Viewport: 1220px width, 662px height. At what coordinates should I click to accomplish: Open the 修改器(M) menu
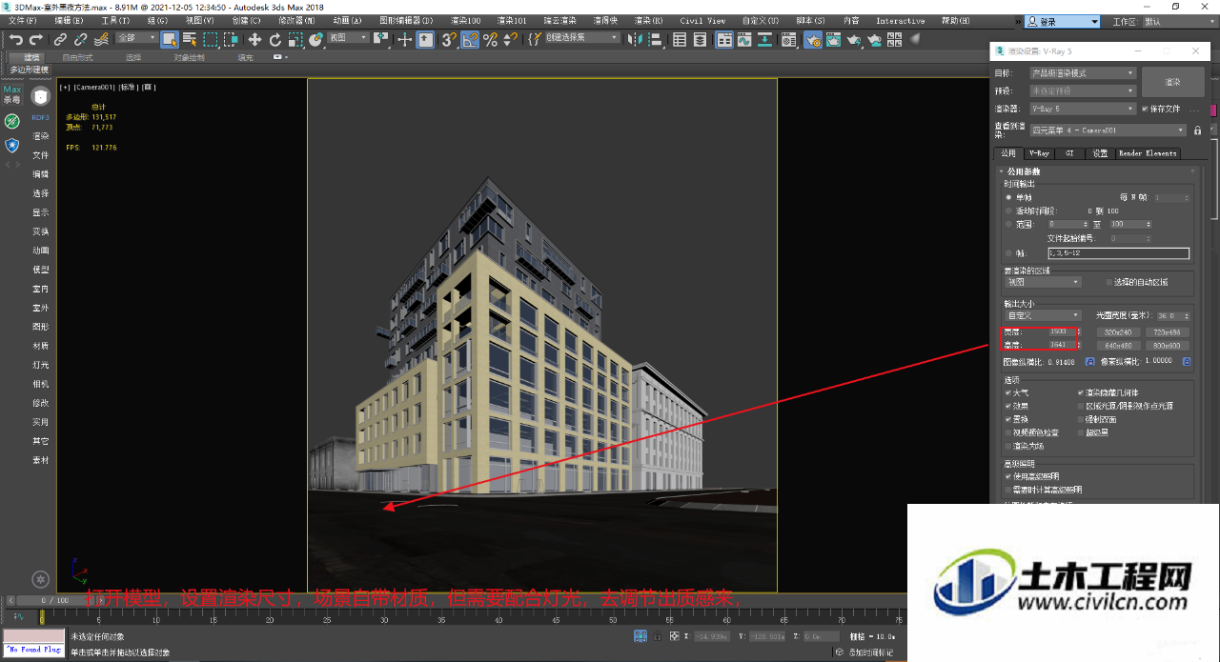coord(296,20)
